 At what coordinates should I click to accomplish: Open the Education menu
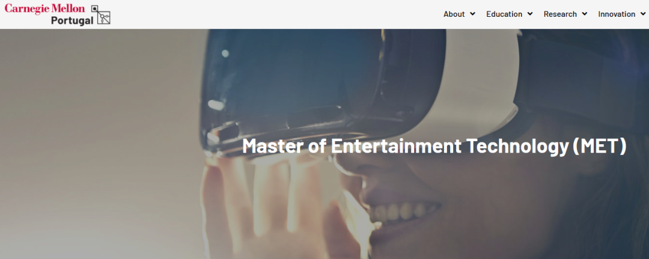pyautogui.click(x=504, y=14)
